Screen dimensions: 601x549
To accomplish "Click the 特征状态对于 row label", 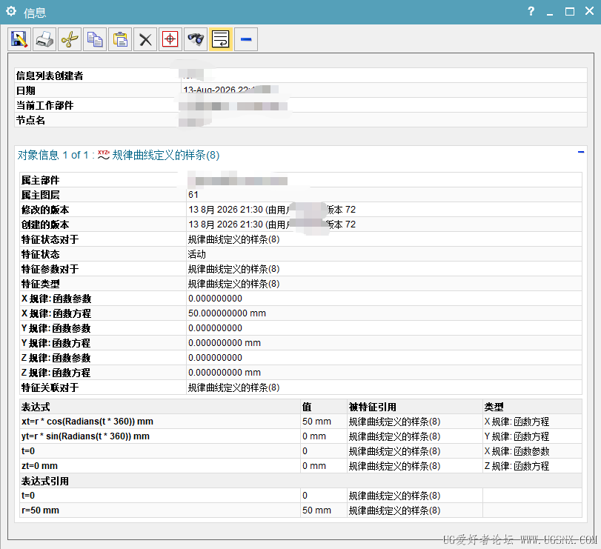I will coord(50,239).
